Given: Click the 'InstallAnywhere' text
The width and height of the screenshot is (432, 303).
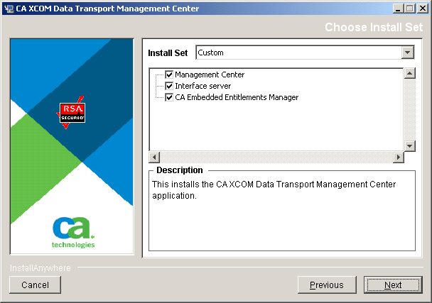Looking at the screenshot, I should tap(40, 268).
